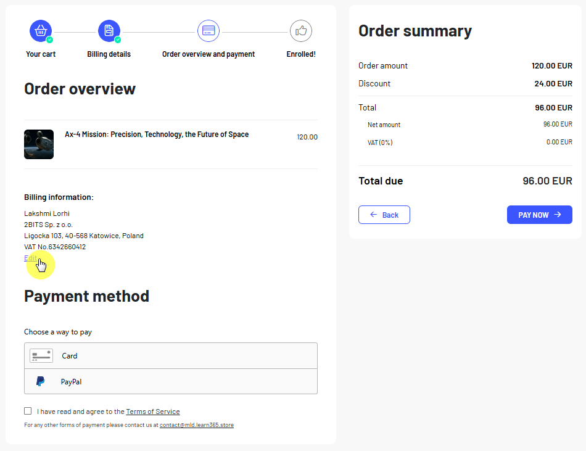Screen dimensions: 586x451
Task: Click the Order overview and payment step label
Action: tap(208, 54)
